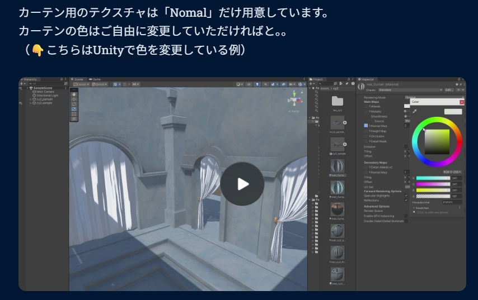The height and width of the screenshot is (300, 478).
Task: Adjust the A alpha channel slider
Action: [x=433, y=196]
